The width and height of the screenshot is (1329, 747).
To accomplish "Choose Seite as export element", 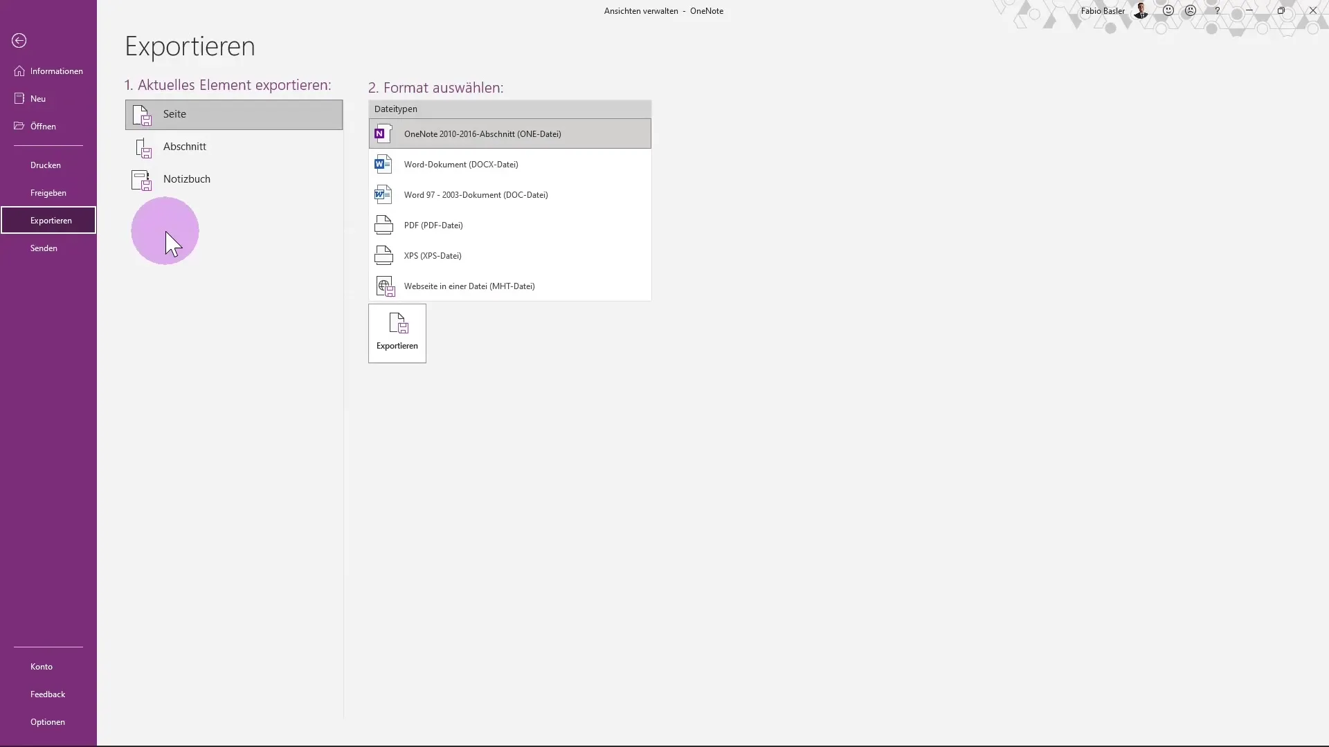I will point(234,115).
